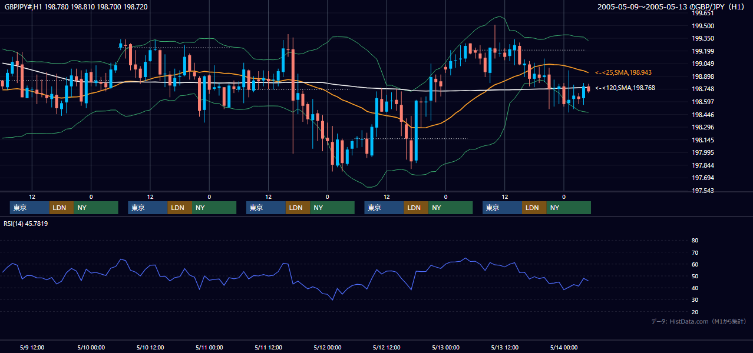Click price axis label 197.844
The height and width of the screenshot is (353, 753).
click(x=702, y=165)
